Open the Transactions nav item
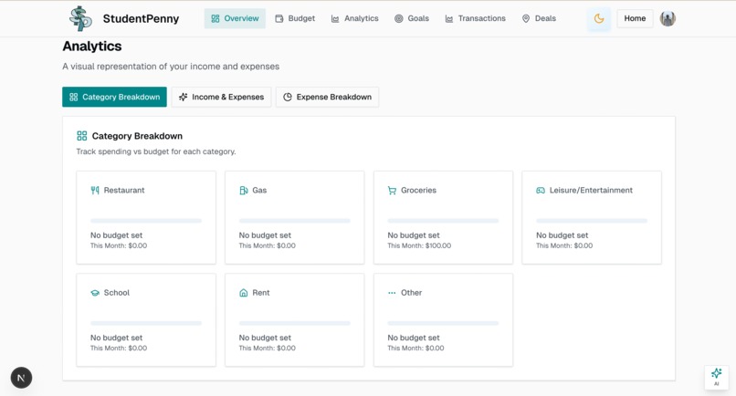736x396 pixels. [476, 18]
